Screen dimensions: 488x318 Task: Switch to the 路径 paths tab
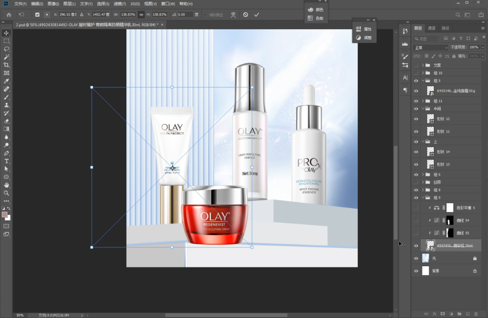tap(446, 28)
